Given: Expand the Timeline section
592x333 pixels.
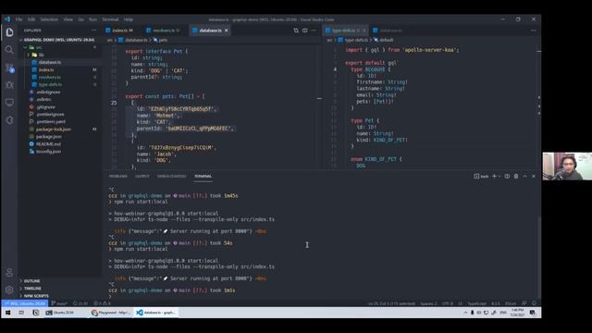Looking at the screenshot, I should pos(59,289).
